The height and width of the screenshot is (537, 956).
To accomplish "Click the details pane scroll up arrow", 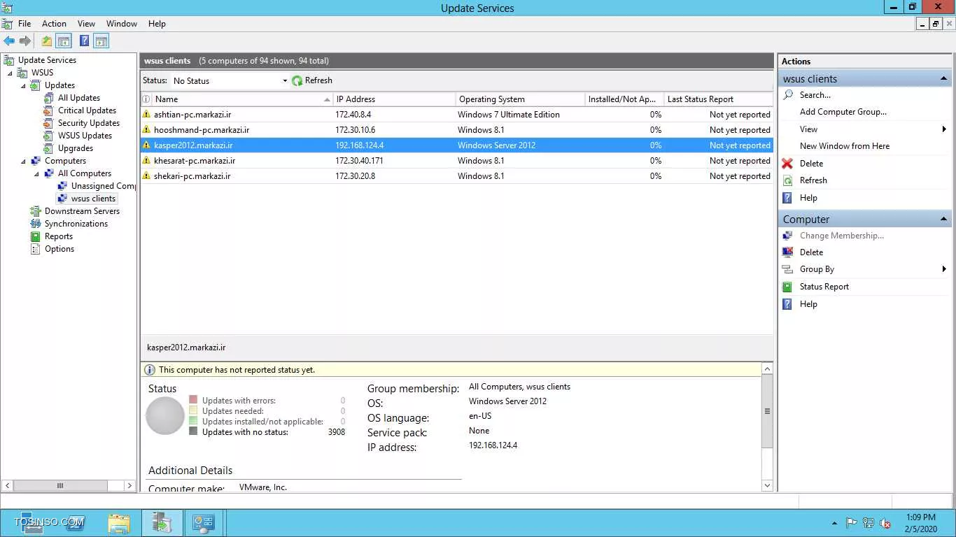I will pos(767,368).
